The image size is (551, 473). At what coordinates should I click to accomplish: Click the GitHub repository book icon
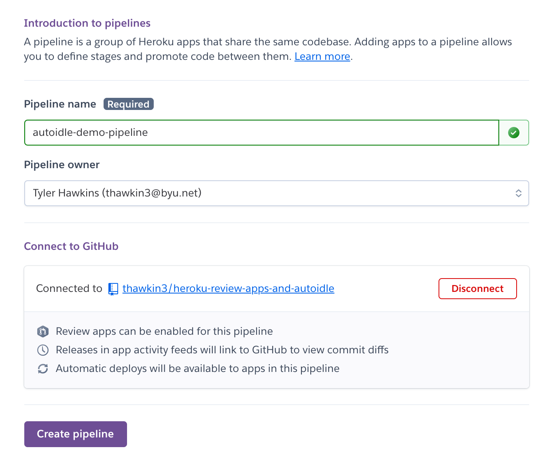[113, 289]
